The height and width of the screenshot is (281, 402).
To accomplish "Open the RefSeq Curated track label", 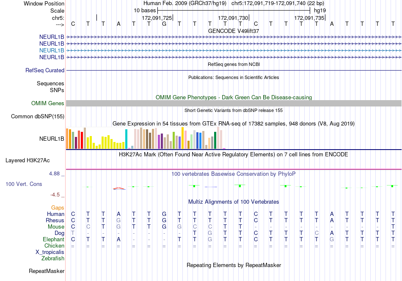I will 45,70.
